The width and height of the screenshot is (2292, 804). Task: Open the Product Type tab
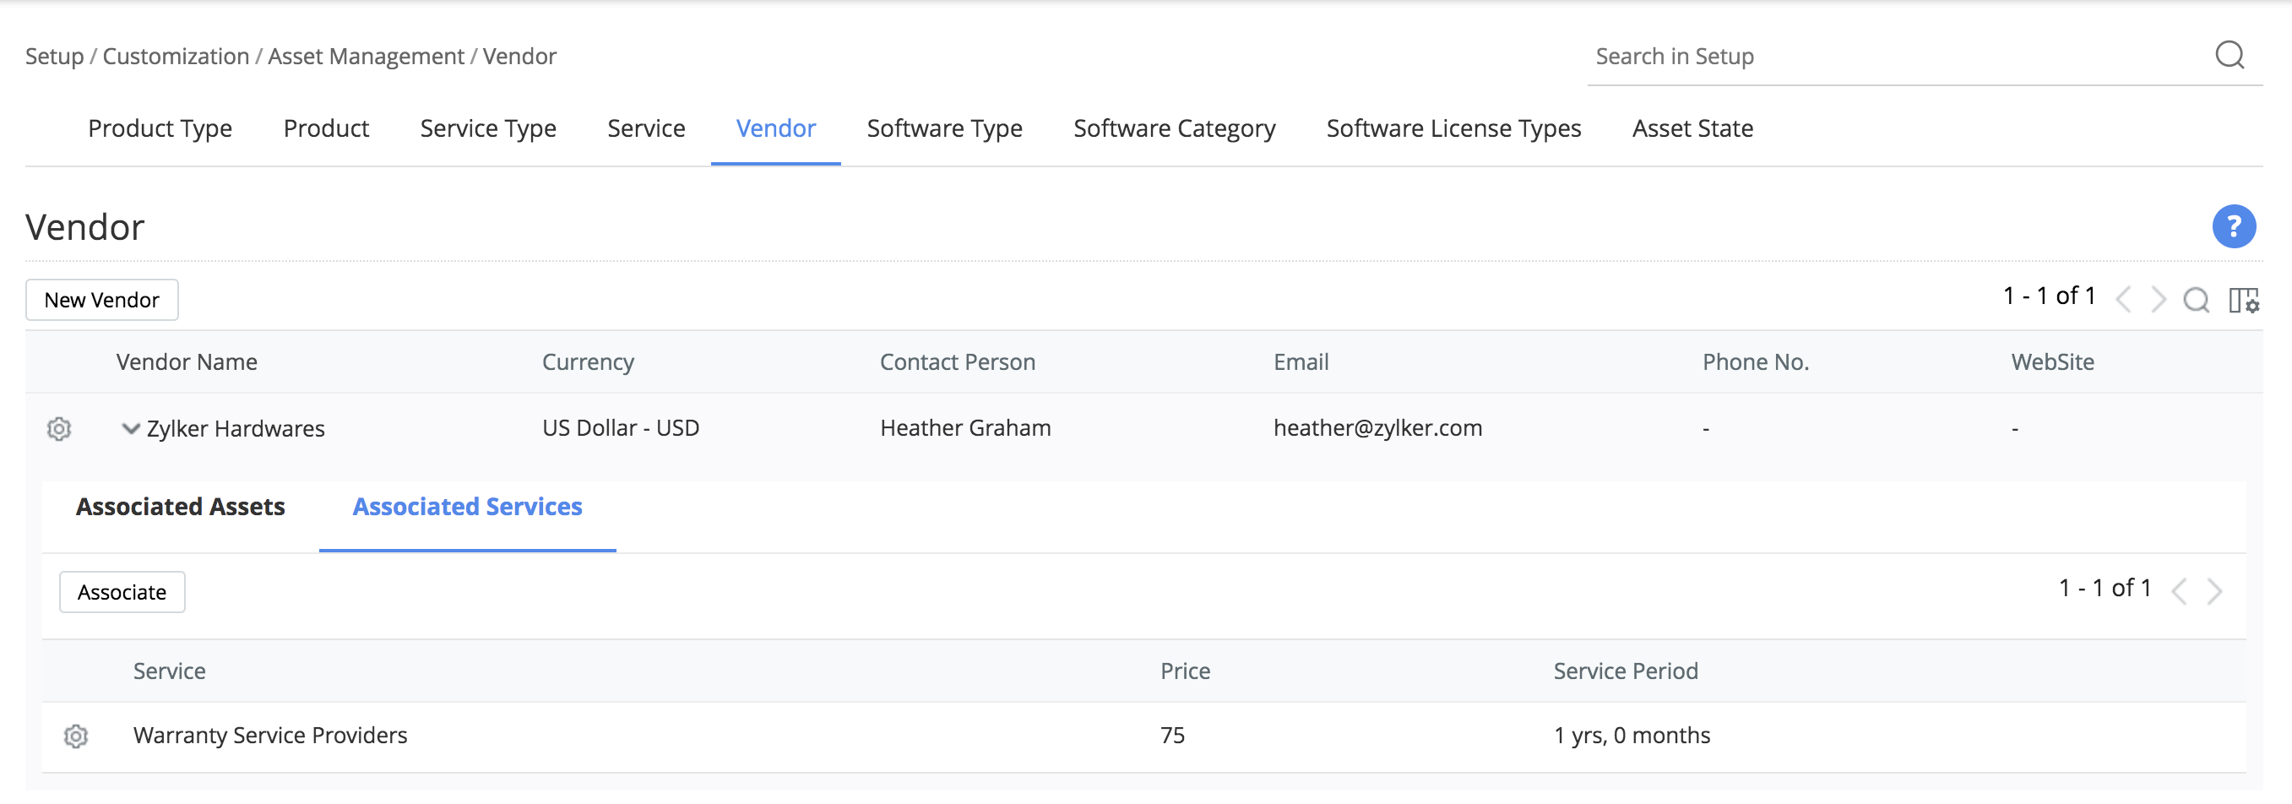pyautogui.click(x=160, y=129)
